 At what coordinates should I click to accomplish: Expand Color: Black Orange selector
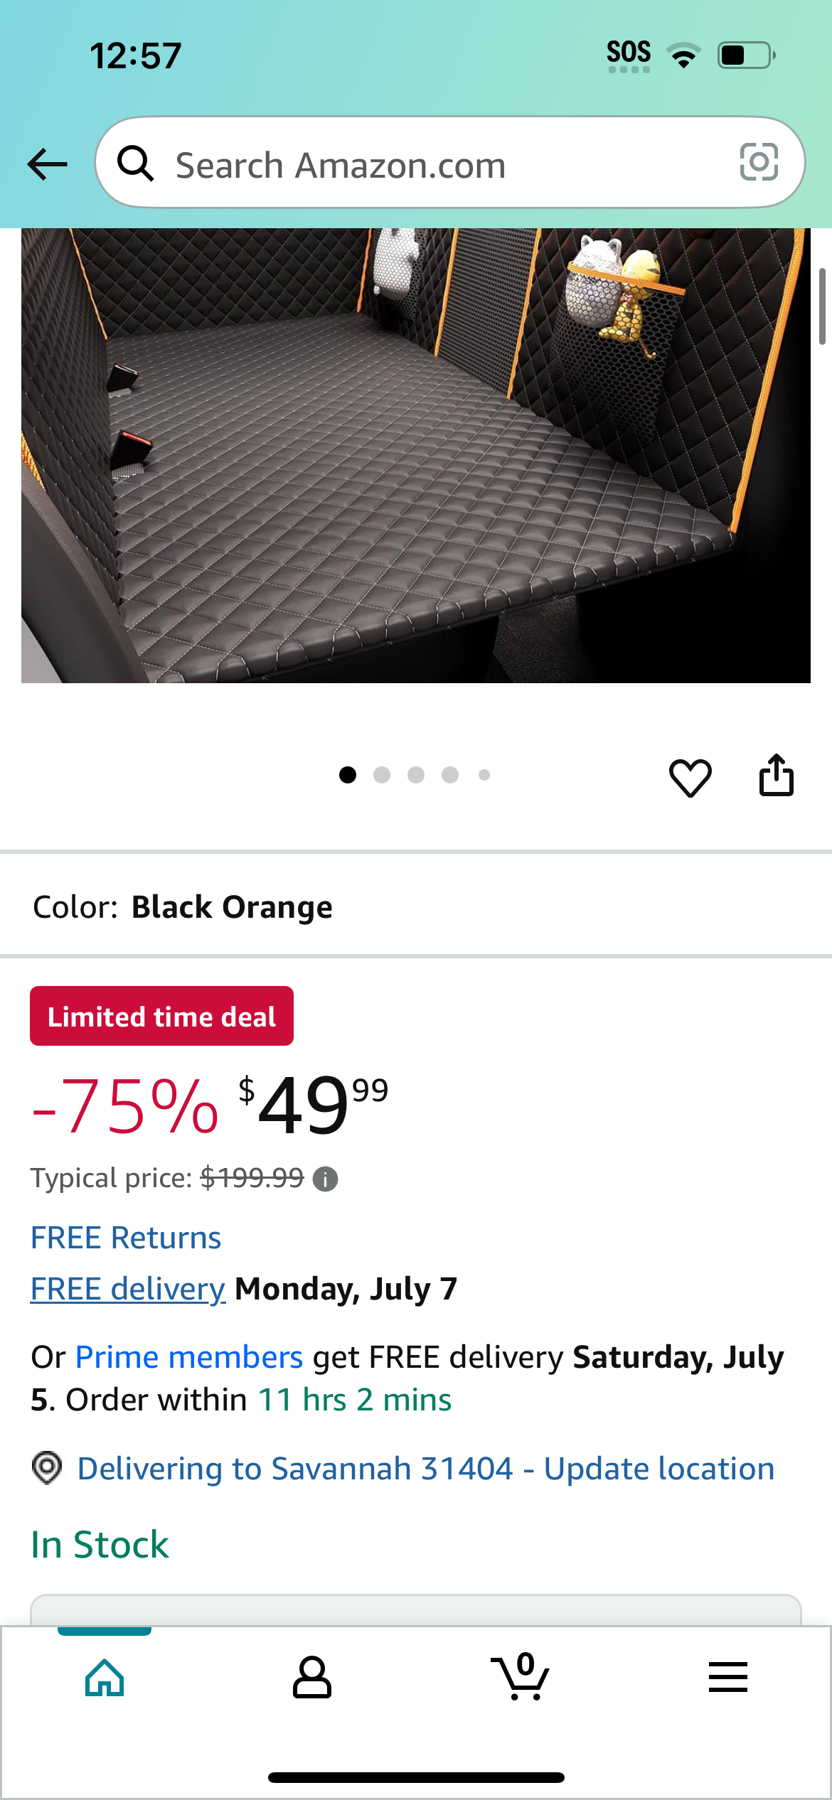click(416, 907)
